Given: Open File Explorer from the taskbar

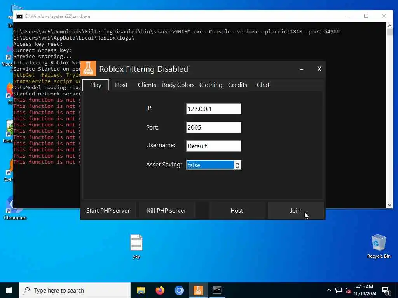Looking at the screenshot, I should [x=141, y=290].
